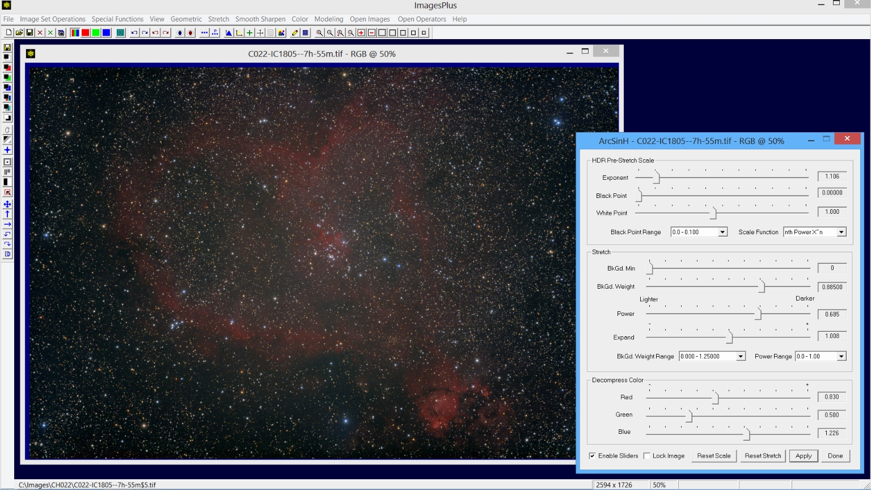Click the blue grid table toolbar icon
Screen dimensions: 871x490
click(x=305, y=33)
